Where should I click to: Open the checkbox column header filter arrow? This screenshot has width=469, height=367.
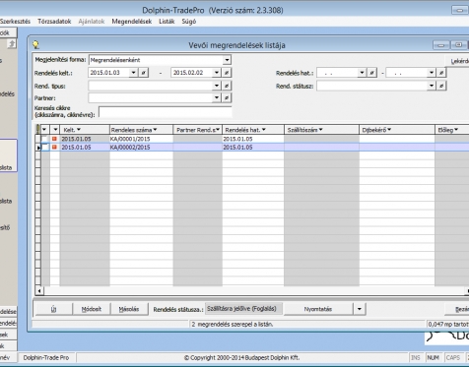tap(45, 130)
